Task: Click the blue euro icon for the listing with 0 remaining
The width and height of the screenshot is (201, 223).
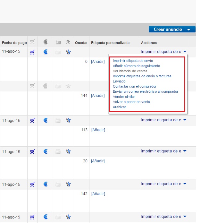Action: pos(46,52)
